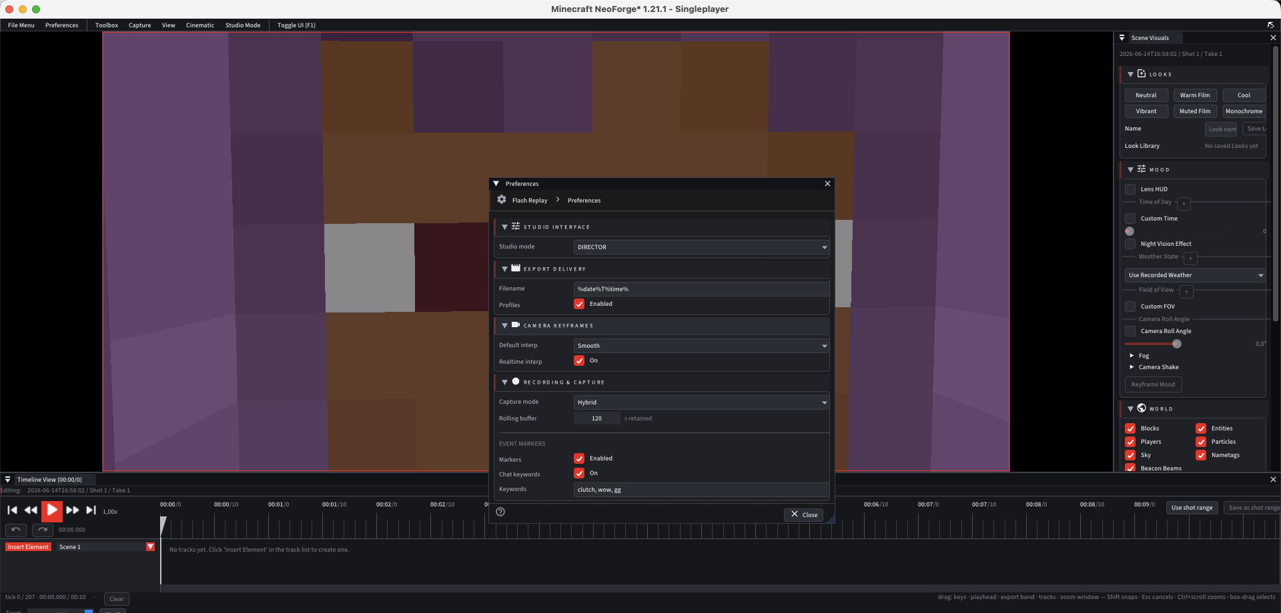Toggle the Chat keywords checkbox
This screenshot has height=613, width=1281.
579,473
